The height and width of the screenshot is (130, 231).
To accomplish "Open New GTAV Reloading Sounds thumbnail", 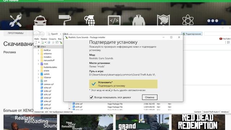I will pos(86,122).
